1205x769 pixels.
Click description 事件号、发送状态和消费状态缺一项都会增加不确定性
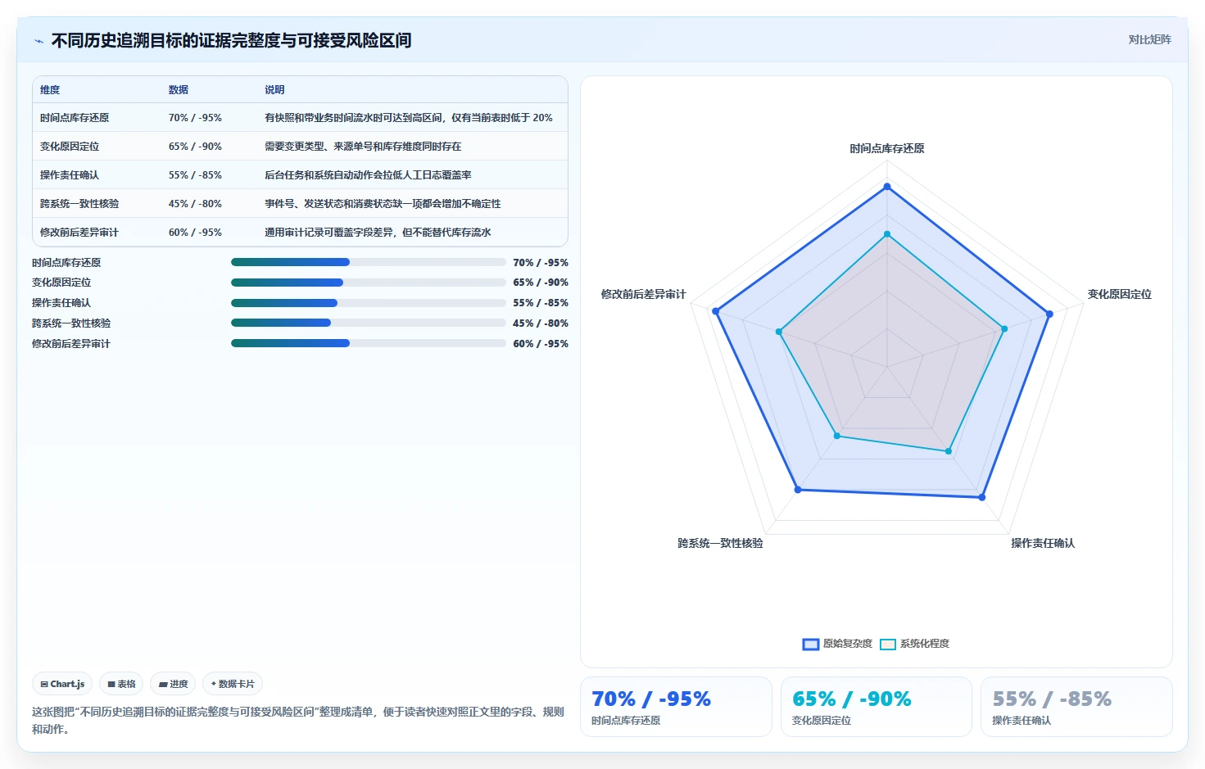383,204
